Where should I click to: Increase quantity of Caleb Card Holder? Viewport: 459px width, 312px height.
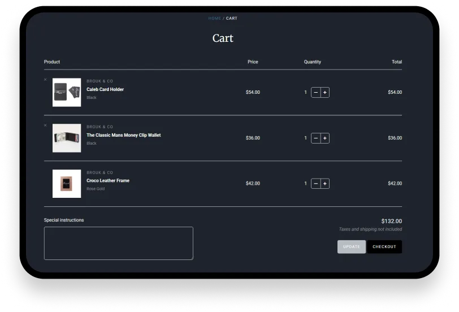(x=325, y=93)
